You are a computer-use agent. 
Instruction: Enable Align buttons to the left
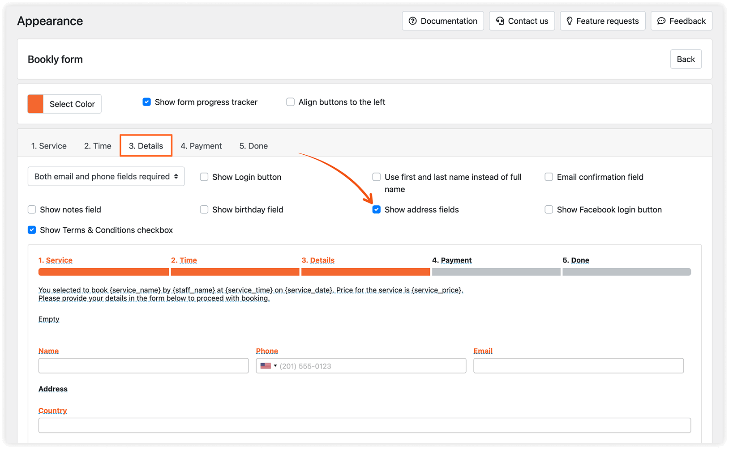(x=290, y=102)
